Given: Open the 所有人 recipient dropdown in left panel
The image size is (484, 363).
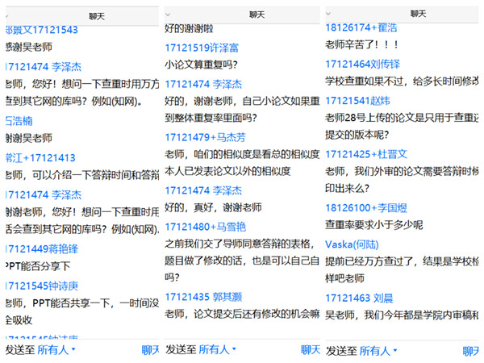Looking at the screenshot, I should point(56,350).
